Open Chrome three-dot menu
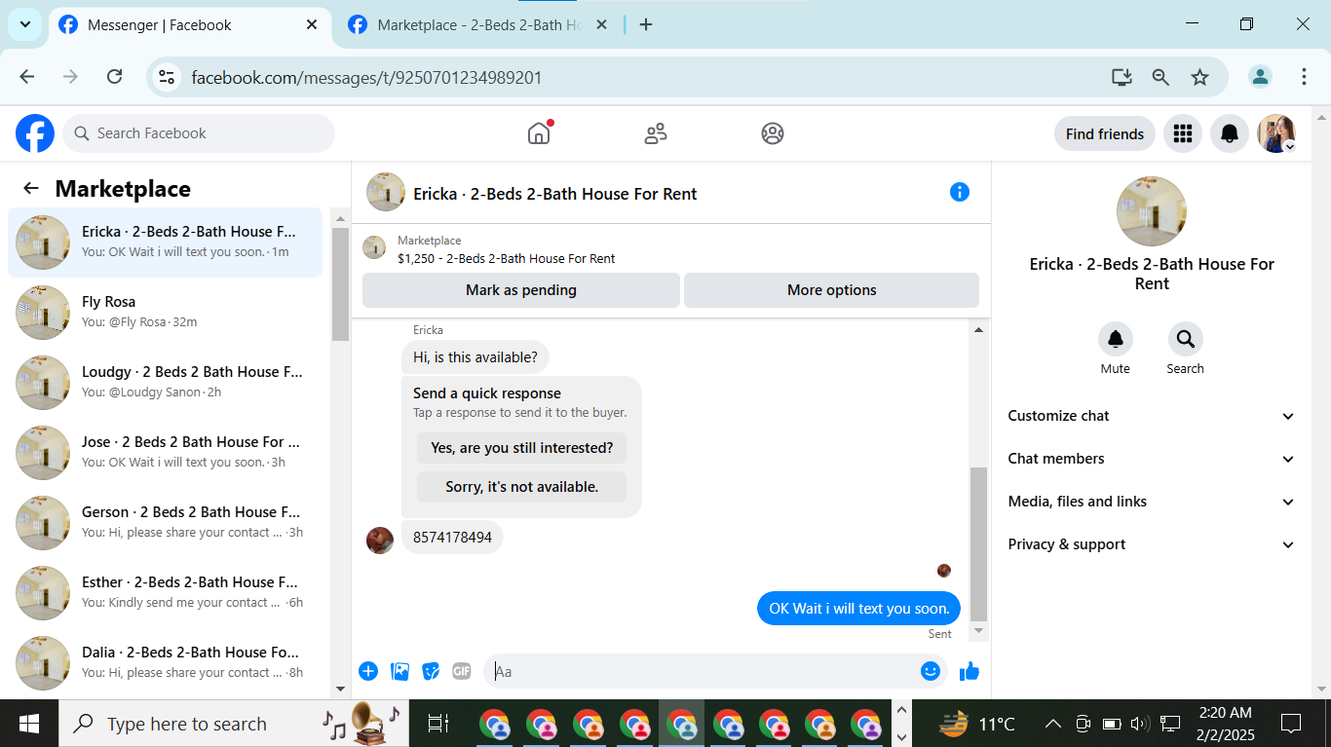Viewport: 1331px width, 747px height. (x=1304, y=77)
